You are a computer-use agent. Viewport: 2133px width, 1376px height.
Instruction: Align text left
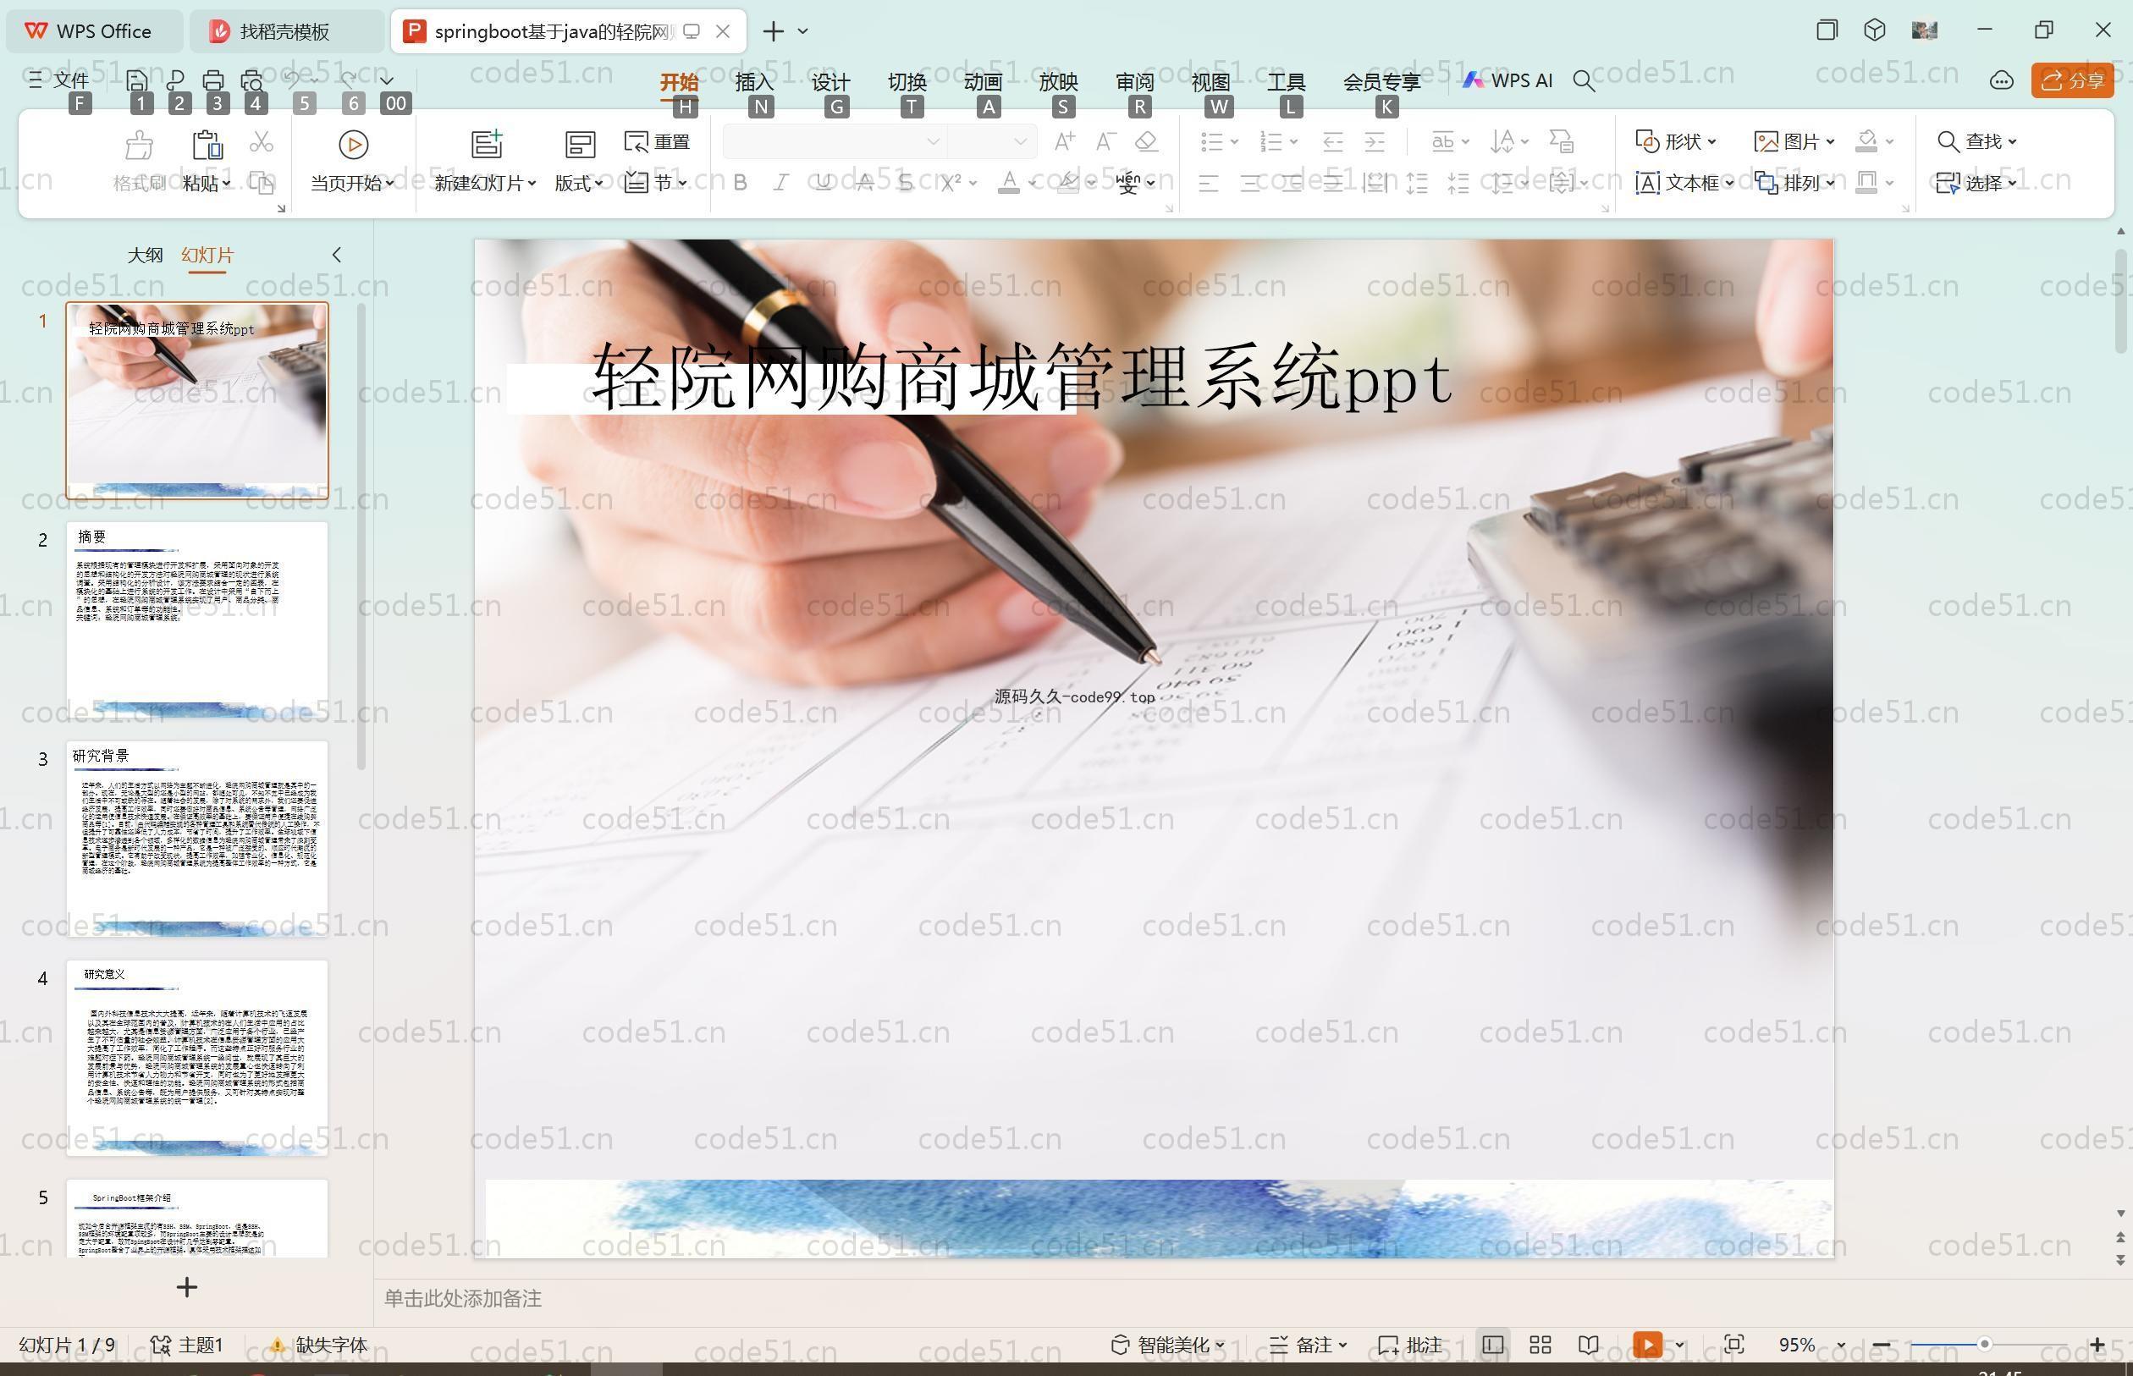click(x=1208, y=183)
